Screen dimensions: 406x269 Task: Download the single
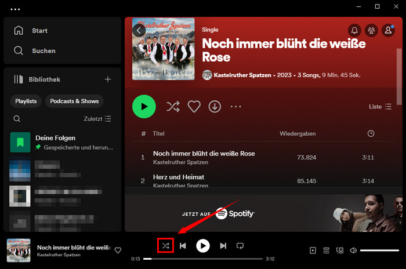pyautogui.click(x=215, y=107)
